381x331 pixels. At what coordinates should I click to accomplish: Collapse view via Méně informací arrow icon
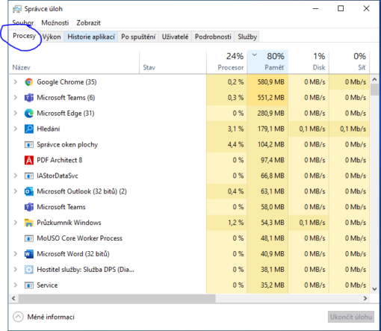(18, 317)
